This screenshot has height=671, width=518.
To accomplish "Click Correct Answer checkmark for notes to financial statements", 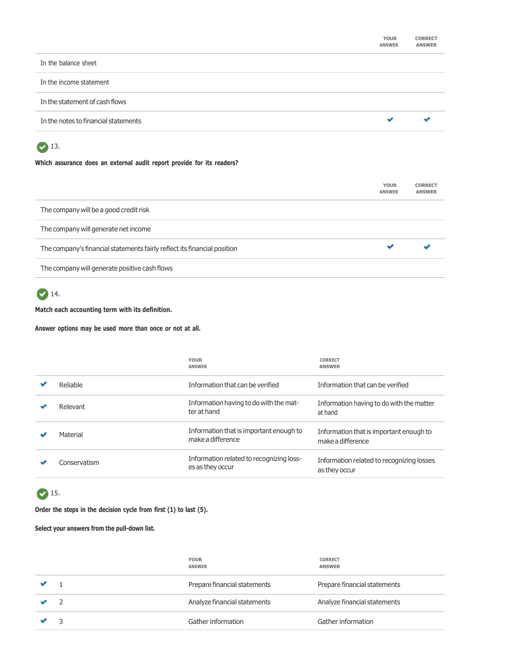I will (427, 120).
